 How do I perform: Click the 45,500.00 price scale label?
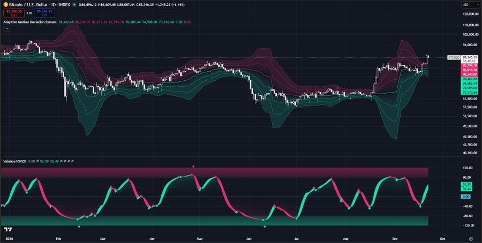click(471, 136)
